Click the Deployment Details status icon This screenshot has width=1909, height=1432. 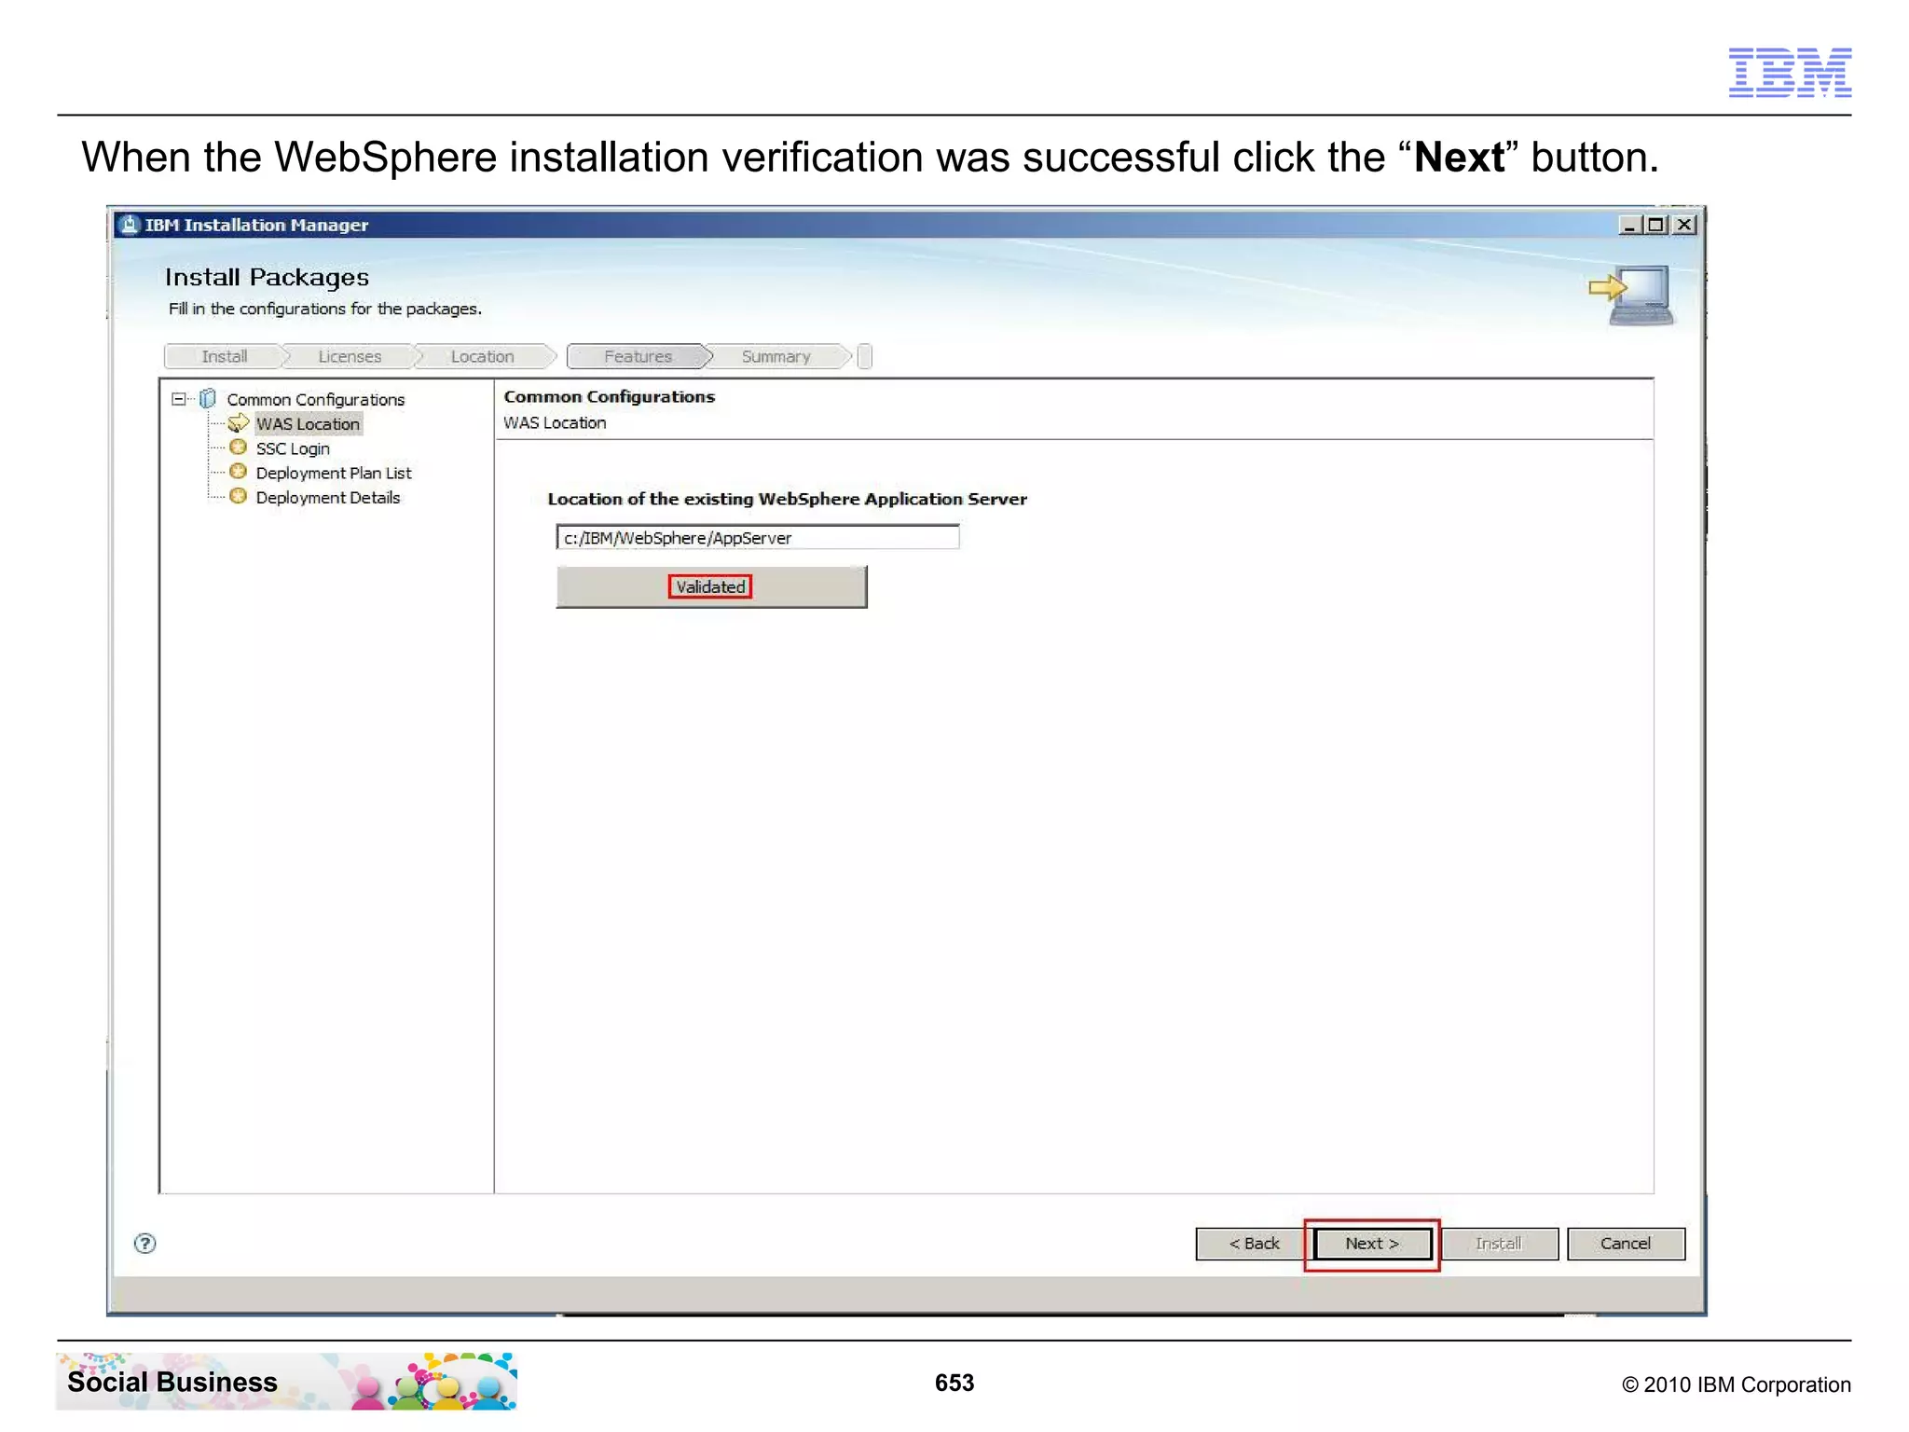[x=239, y=496]
